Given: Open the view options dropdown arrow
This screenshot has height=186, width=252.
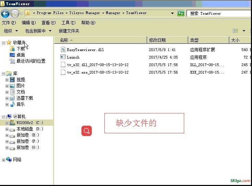Looking at the screenshot, I should tap(244, 31).
